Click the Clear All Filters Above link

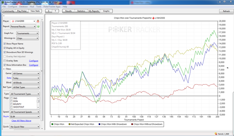pyautogui.click(x=21, y=120)
